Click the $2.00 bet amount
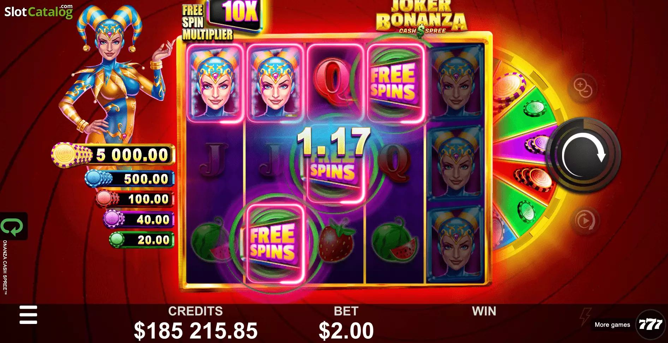 346,331
